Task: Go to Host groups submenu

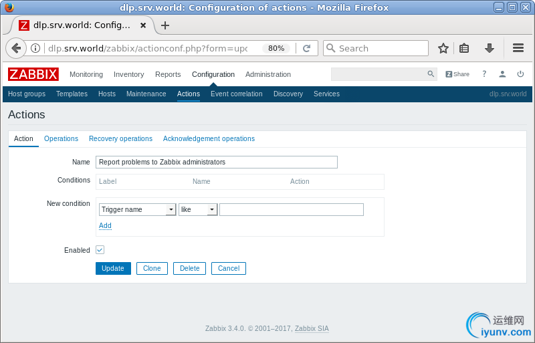Action: 27,94
